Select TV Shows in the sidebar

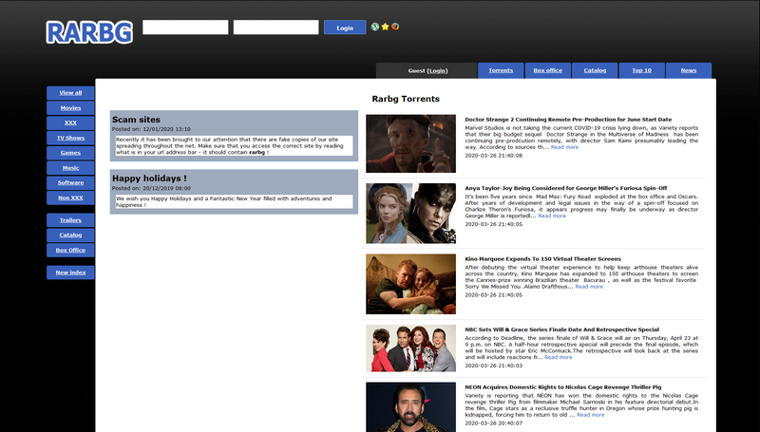point(70,138)
